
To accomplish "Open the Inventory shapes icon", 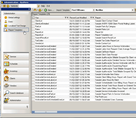I will (7, 71).
